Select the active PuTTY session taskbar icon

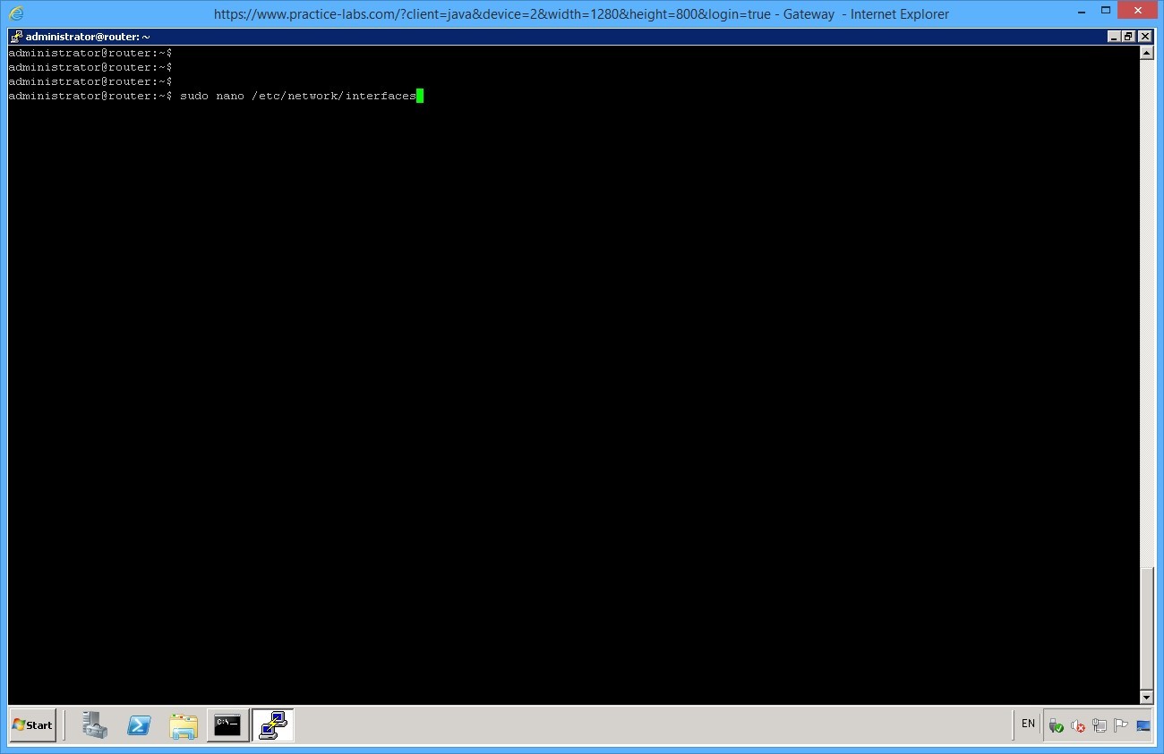tap(272, 725)
